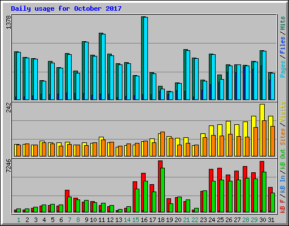Select day 17 label on the x-axis

(x=152, y=220)
